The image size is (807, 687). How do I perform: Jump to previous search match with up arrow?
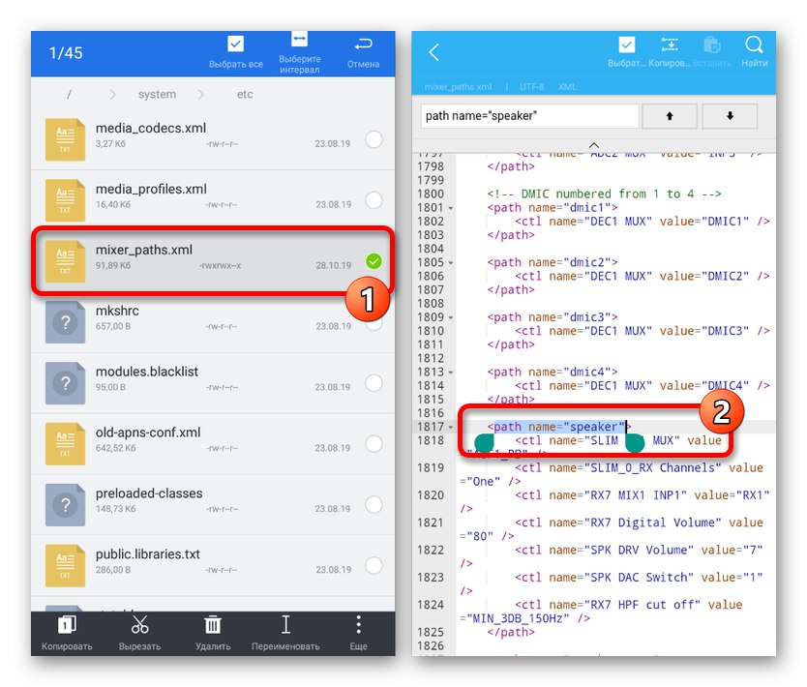(670, 116)
